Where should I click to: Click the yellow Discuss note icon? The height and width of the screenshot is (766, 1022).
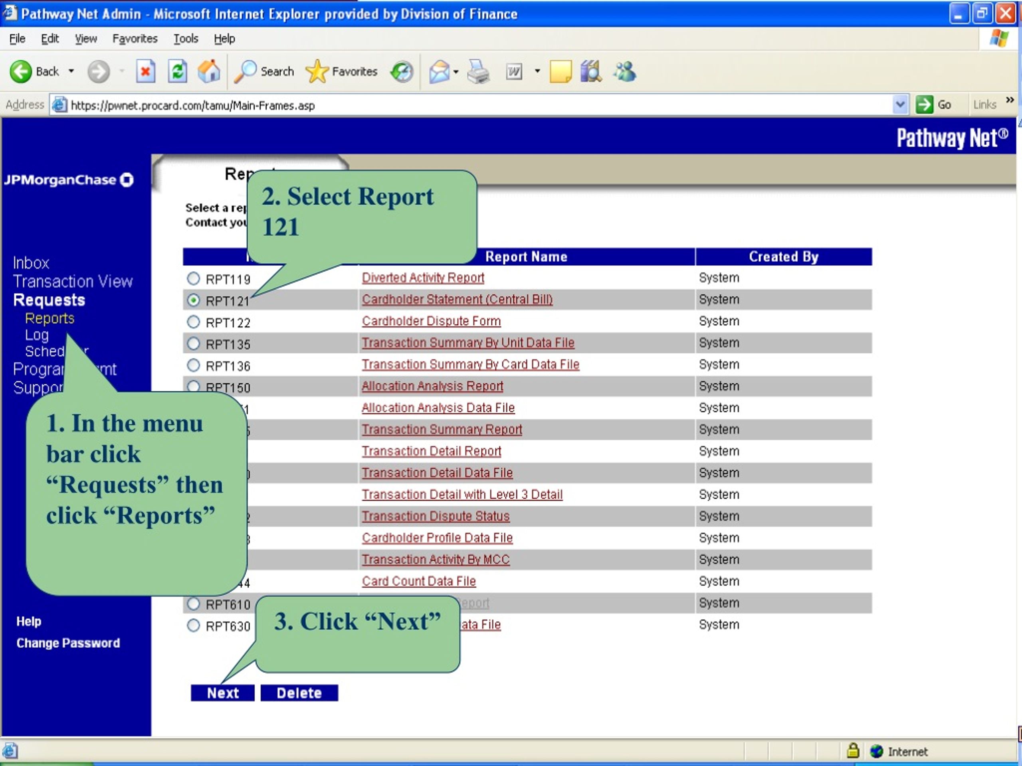pos(561,71)
